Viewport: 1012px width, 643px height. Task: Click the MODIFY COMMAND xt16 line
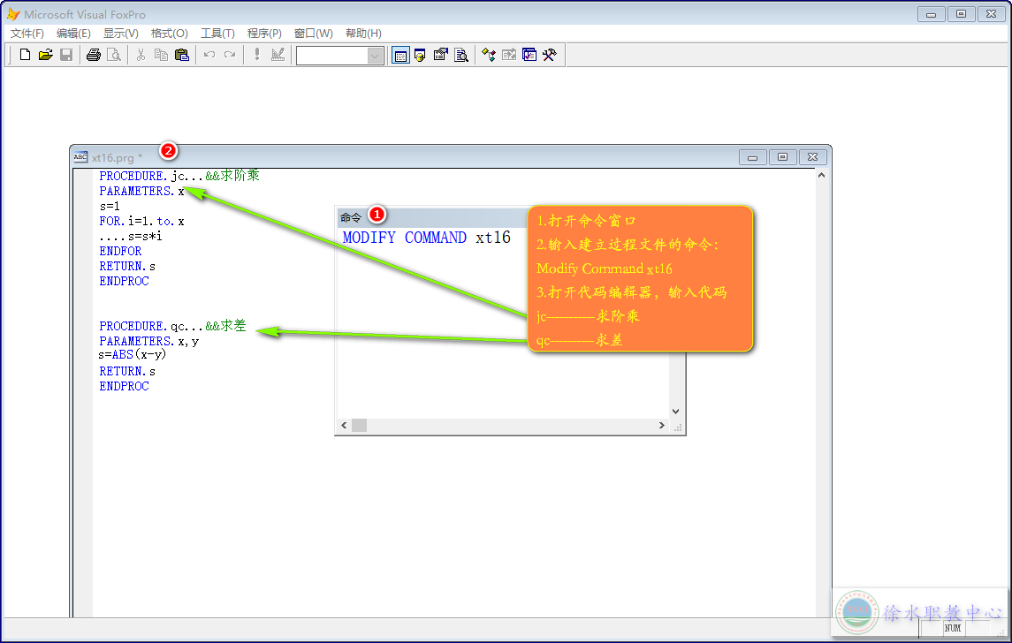pyautogui.click(x=427, y=238)
